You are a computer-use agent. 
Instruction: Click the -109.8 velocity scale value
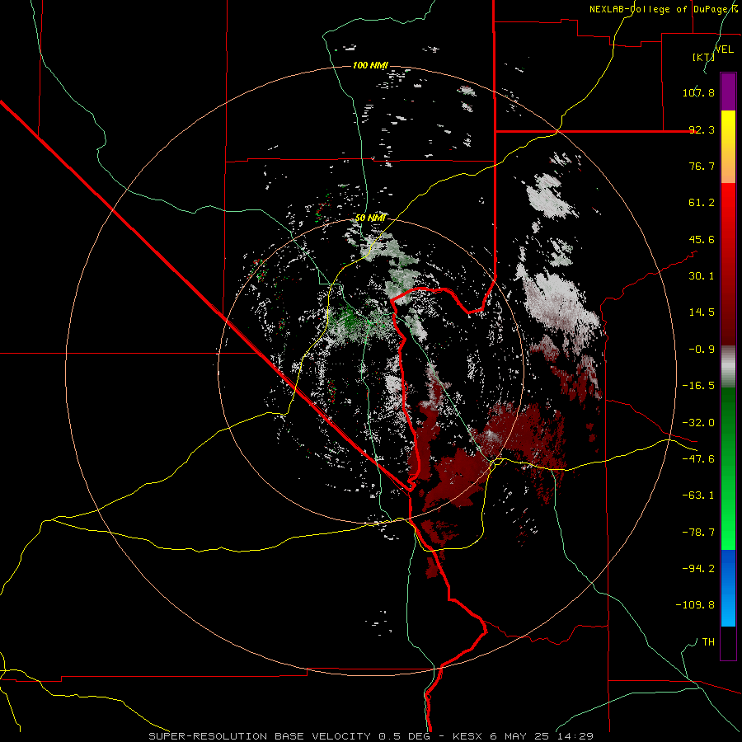tap(695, 605)
